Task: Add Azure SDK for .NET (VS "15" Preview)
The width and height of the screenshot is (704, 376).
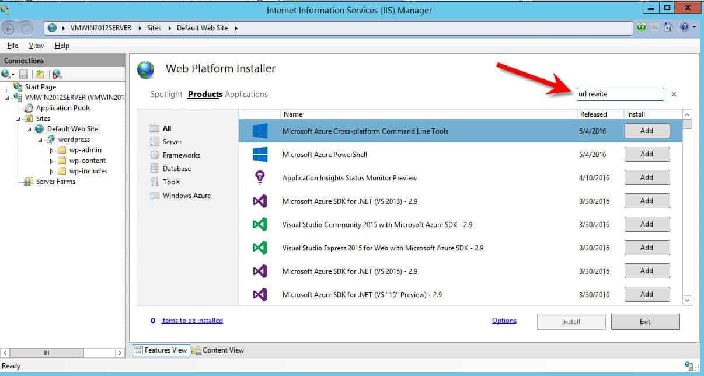Action: pyautogui.click(x=647, y=294)
